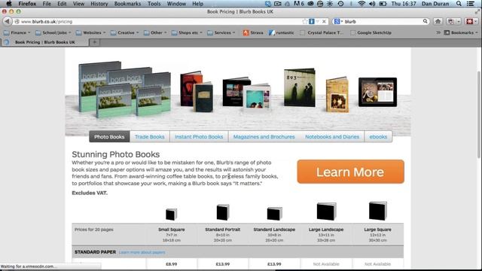482x271 pixels.
Task: Switch to Magazines and Brochures tab
Action: pos(264,137)
